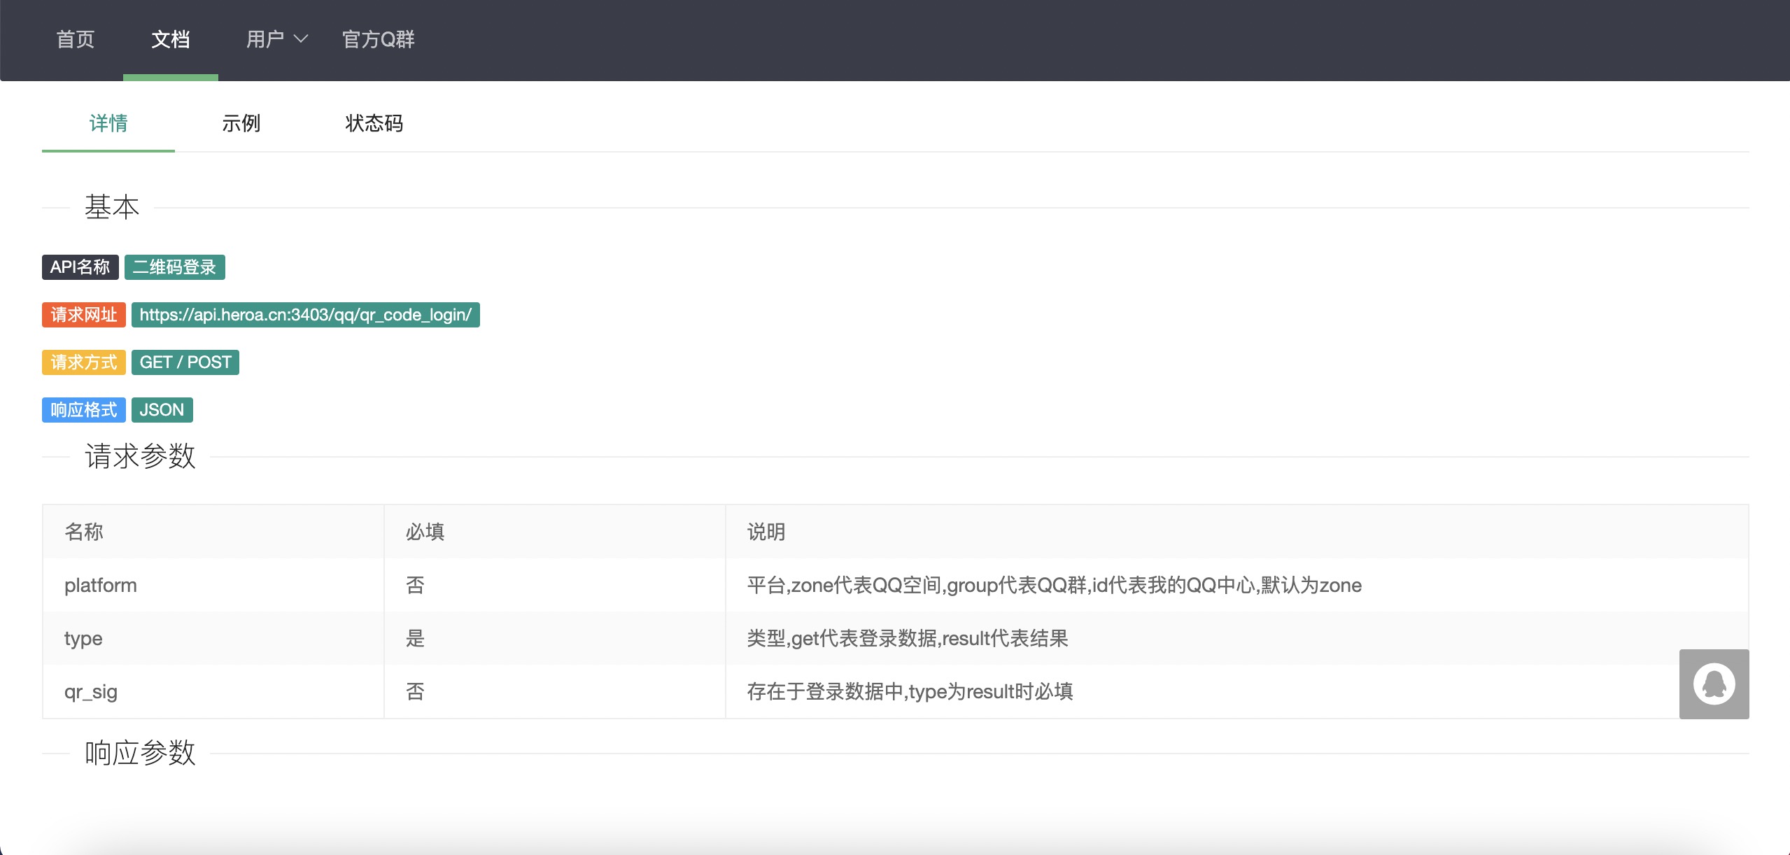Image resolution: width=1790 pixels, height=855 pixels.
Task: Click the 请求网址 orange badge
Action: (x=84, y=315)
